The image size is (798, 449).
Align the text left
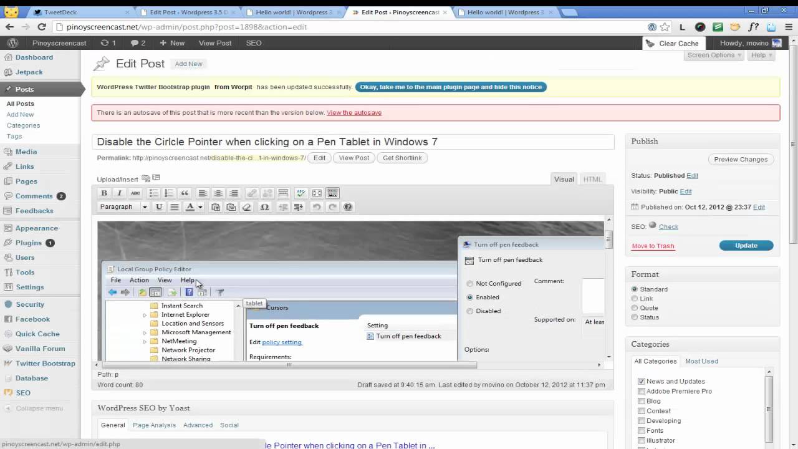point(203,193)
